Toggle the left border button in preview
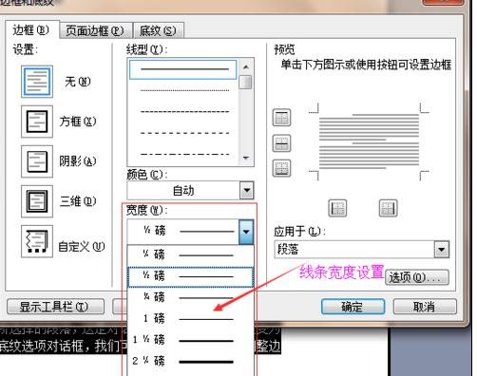Image resolution: width=477 pixels, height=376 pixels. pyautogui.click(x=337, y=208)
